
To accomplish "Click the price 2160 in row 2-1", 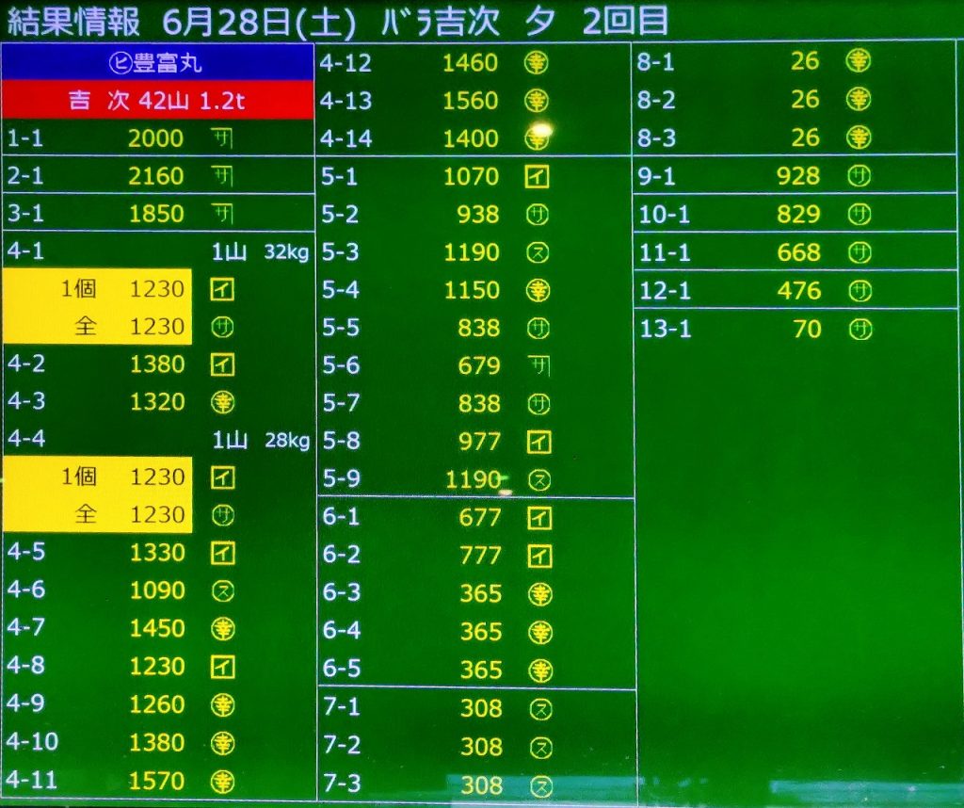I will (155, 176).
